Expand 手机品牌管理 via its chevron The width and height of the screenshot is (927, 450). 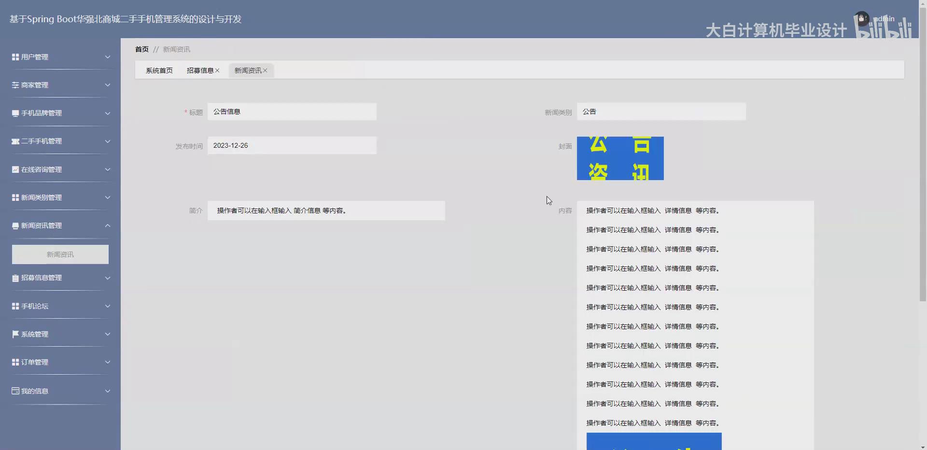coord(108,113)
